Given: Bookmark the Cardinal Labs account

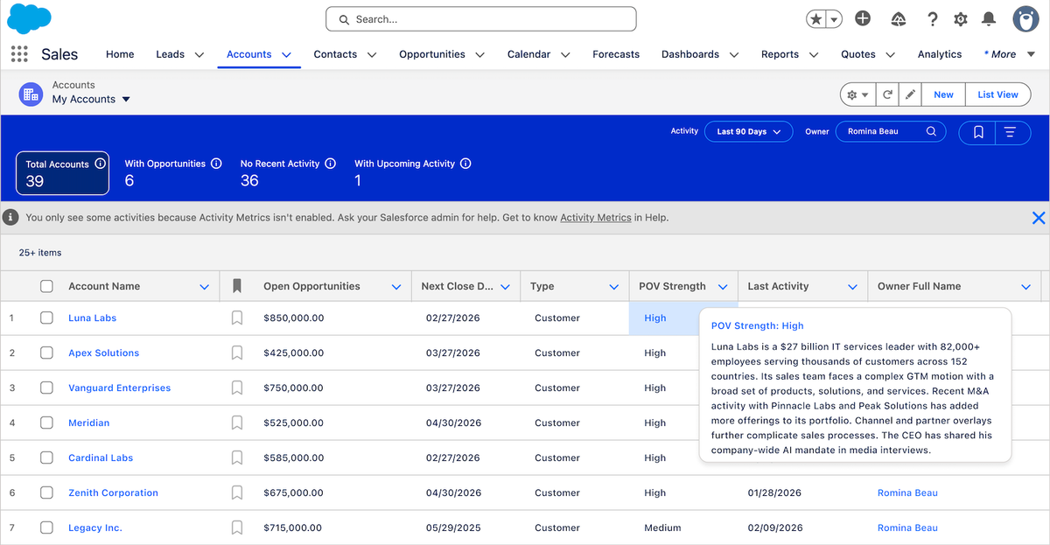Looking at the screenshot, I should click(236, 458).
